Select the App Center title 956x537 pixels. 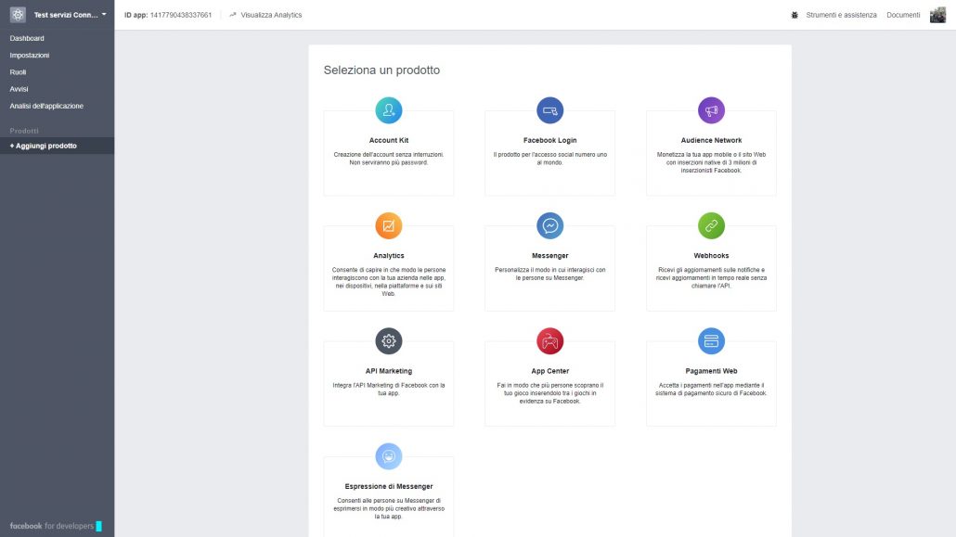point(550,371)
